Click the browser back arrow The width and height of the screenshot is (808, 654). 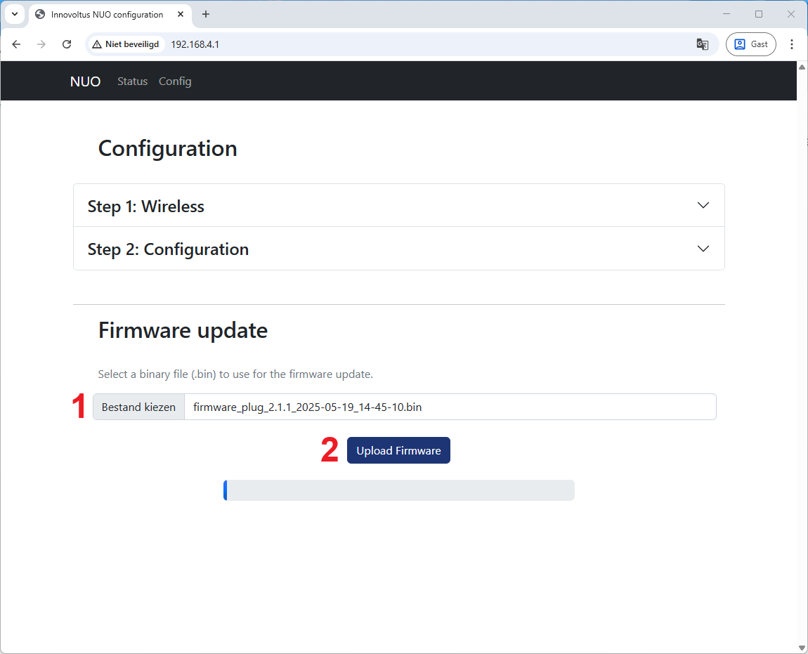(x=16, y=44)
